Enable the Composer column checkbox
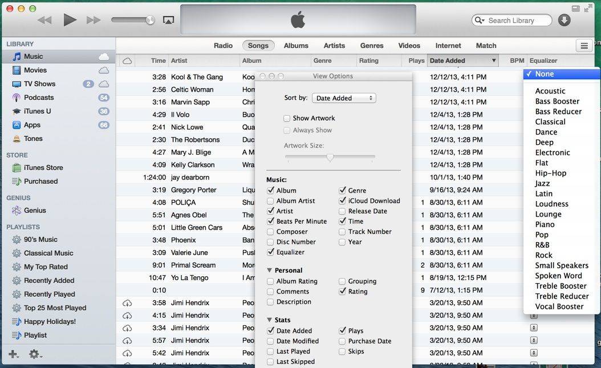601x368 pixels. pyautogui.click(x=271, y=232)
